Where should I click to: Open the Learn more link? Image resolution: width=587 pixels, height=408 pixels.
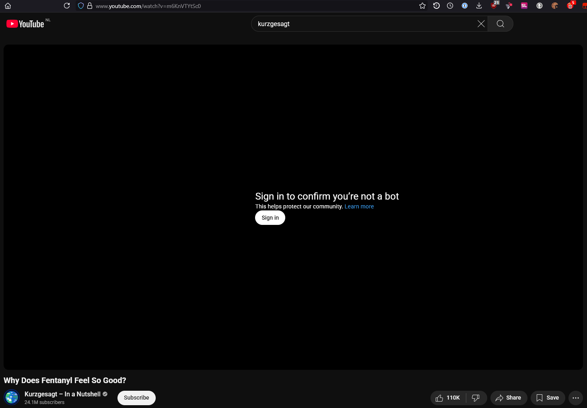pos(359,206)
